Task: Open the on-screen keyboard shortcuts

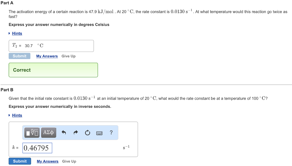Action: pos(99,132)
